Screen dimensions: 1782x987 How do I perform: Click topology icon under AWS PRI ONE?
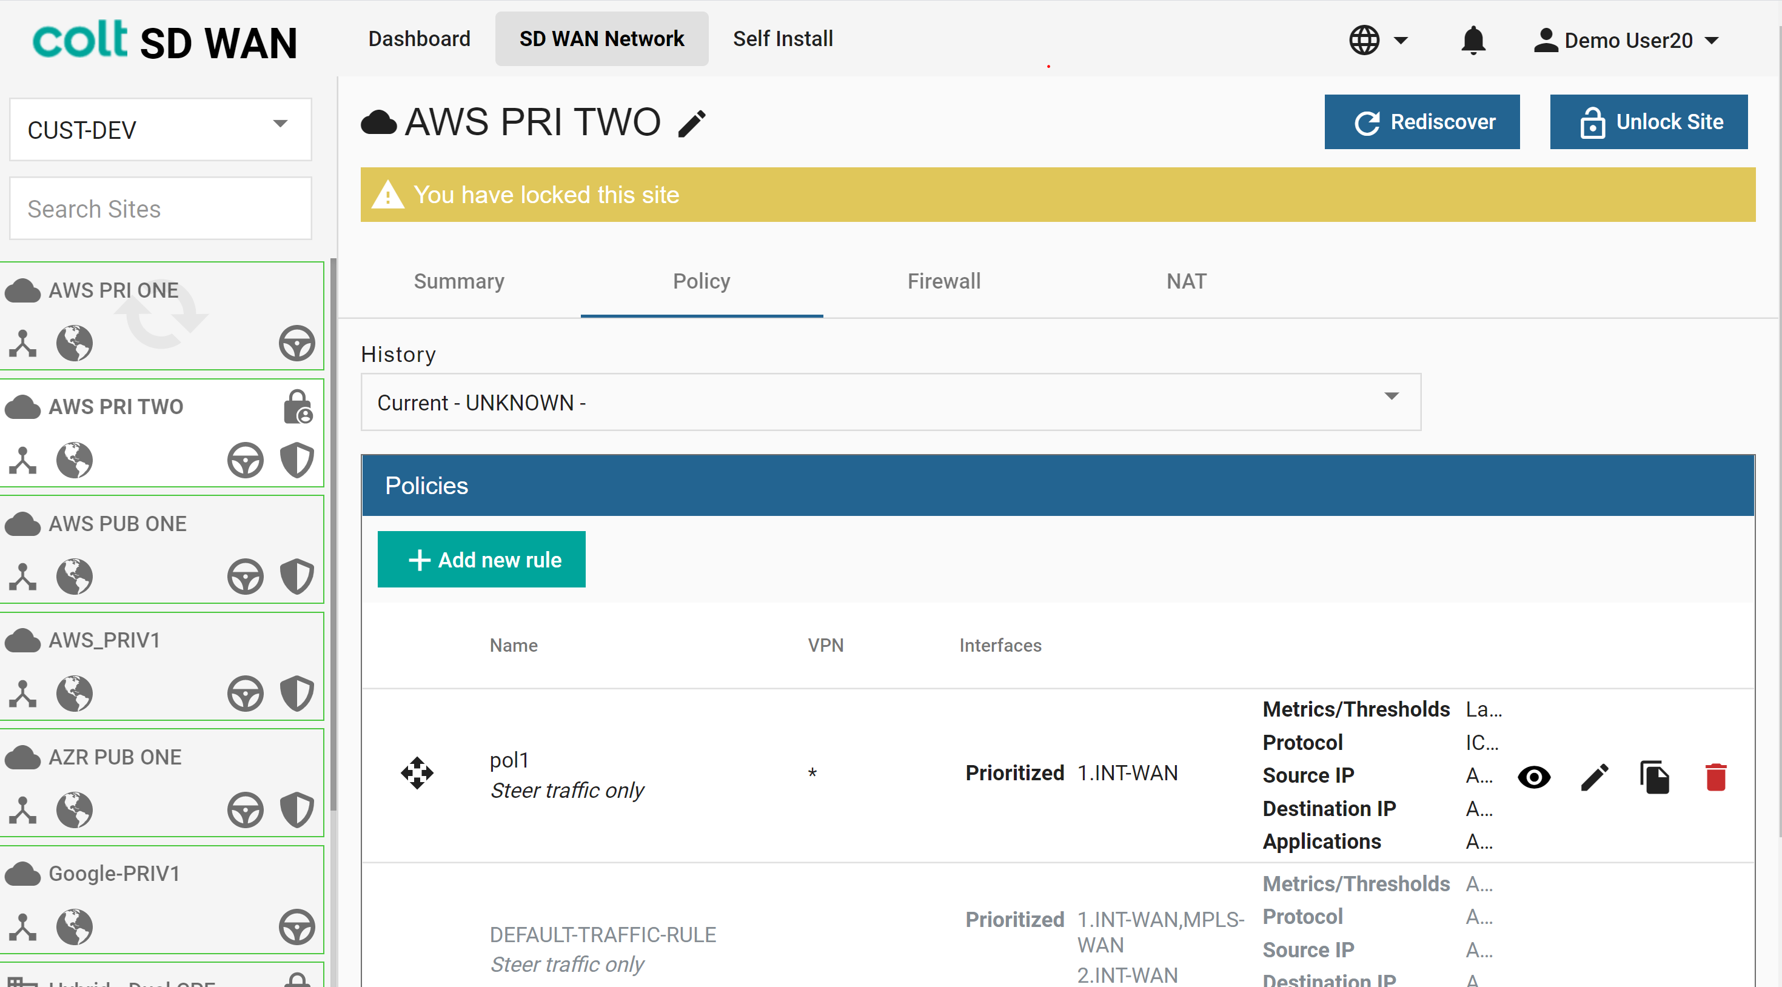pos(23,344)
